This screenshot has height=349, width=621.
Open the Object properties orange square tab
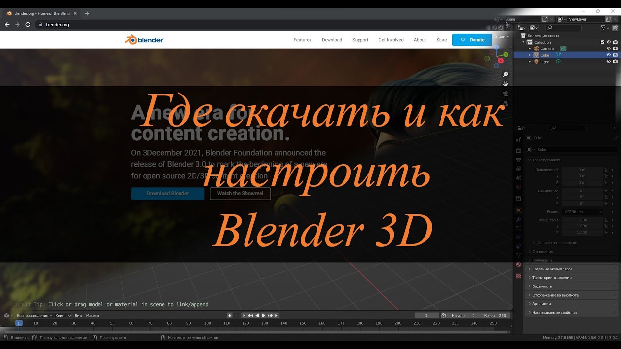518,210
